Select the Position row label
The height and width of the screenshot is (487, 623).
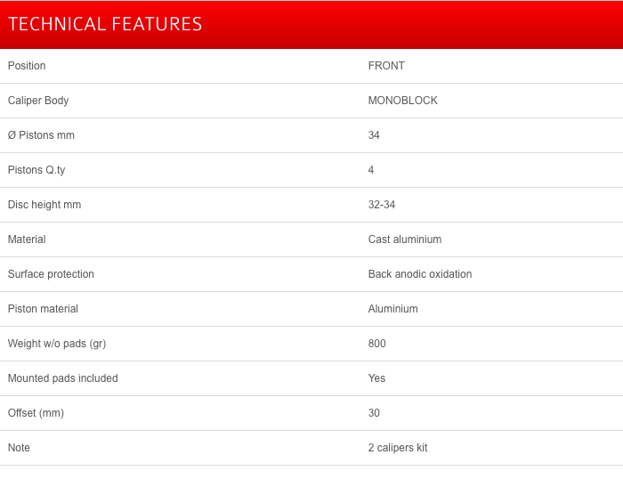[x=27, y=66]
